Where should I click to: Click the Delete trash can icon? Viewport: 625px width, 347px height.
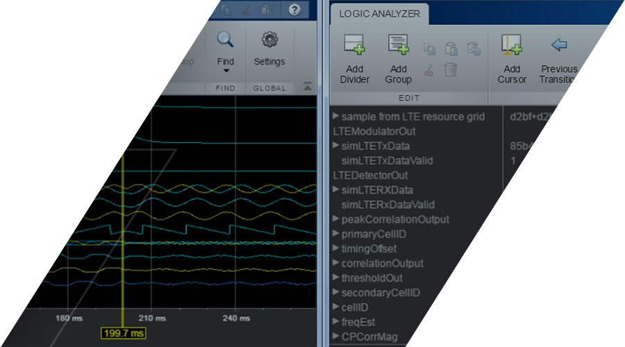(451, 69)
